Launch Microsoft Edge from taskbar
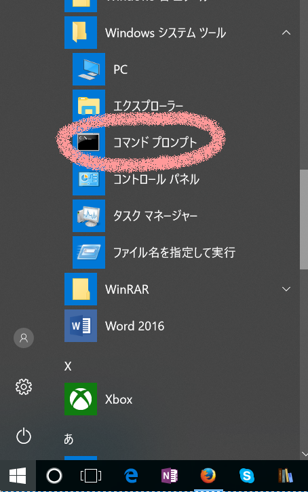Image resolution: width=308 pixels, height=492 pixels. pyautogui.click(x=131, y=476)
